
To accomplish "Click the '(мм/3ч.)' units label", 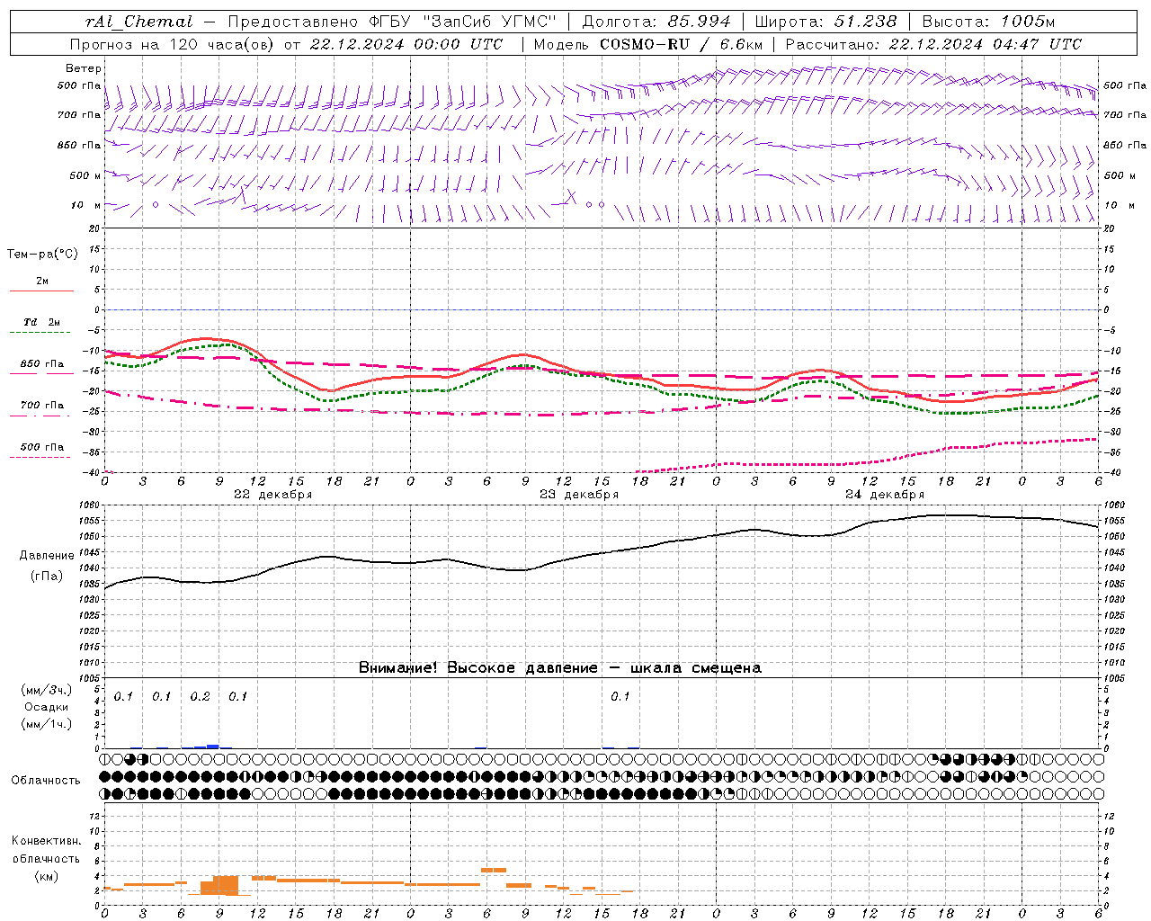I will pyautogui.click(x=47, y=690).
